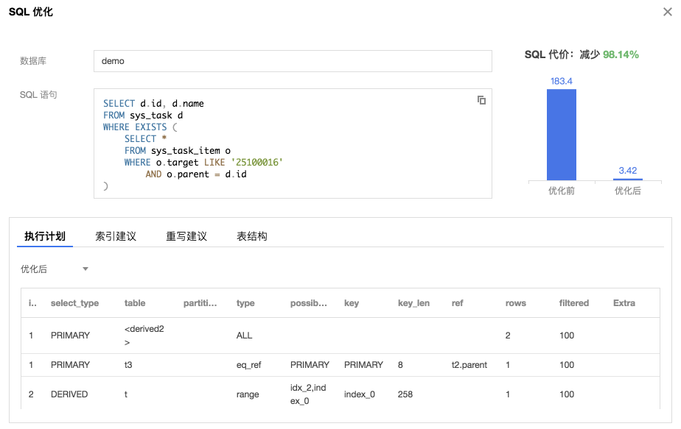Viewport: 681px width, 429px height.
Task: Select the DERIVED range plan row
Action: pyautogui.click(x=340, y=394)
